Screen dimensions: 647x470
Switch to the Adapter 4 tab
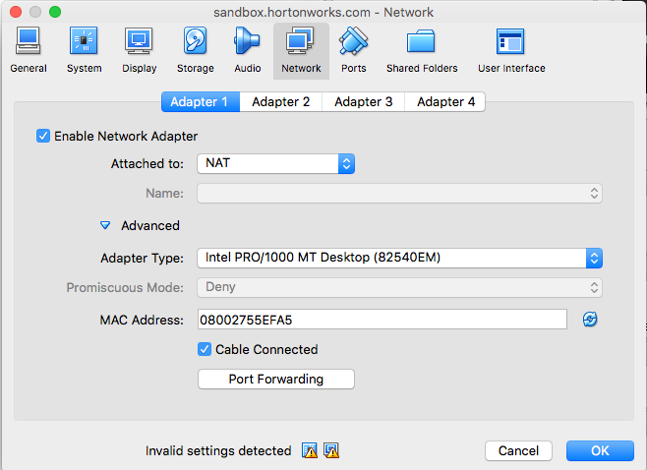(x=445, y=101)
